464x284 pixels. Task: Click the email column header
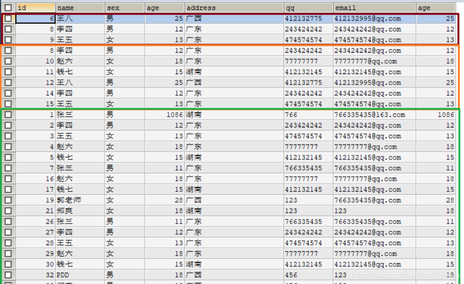(375, 8)
